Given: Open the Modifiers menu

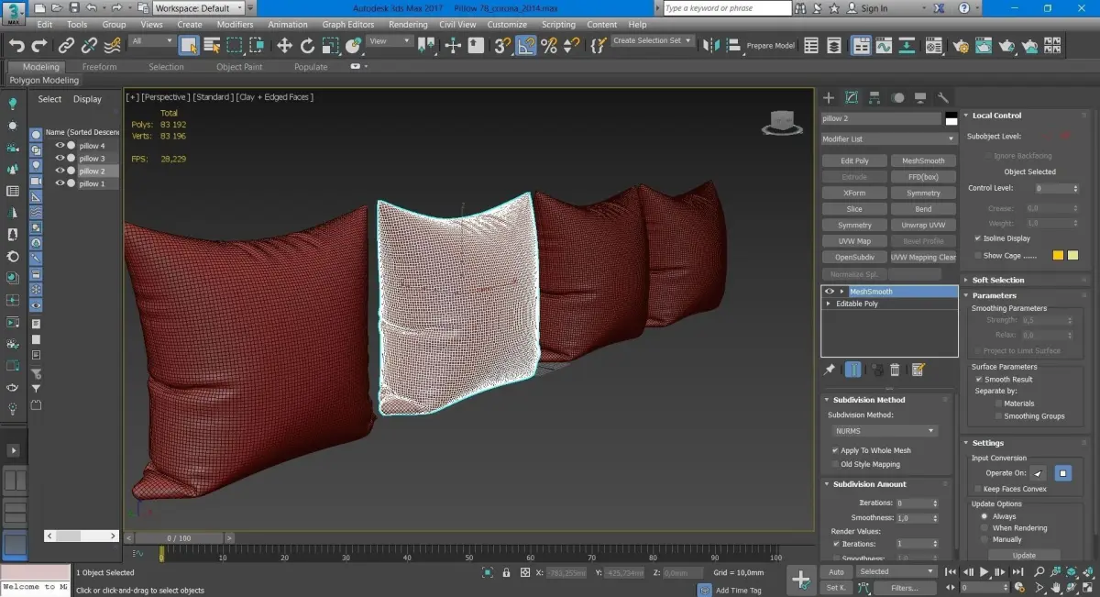Looking at the screenshot, I should point(235,25).
